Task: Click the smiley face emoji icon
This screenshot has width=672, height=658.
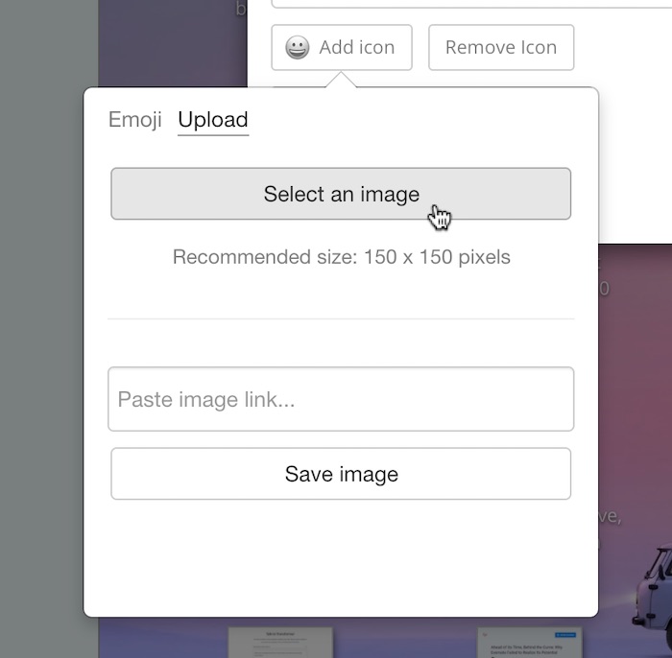Action: pyautogui.click(x=298, y=48)
